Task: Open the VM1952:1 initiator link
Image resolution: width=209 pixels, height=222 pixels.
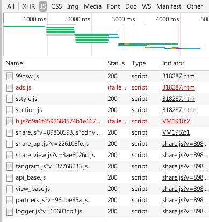Action: [x=176, y=132]
